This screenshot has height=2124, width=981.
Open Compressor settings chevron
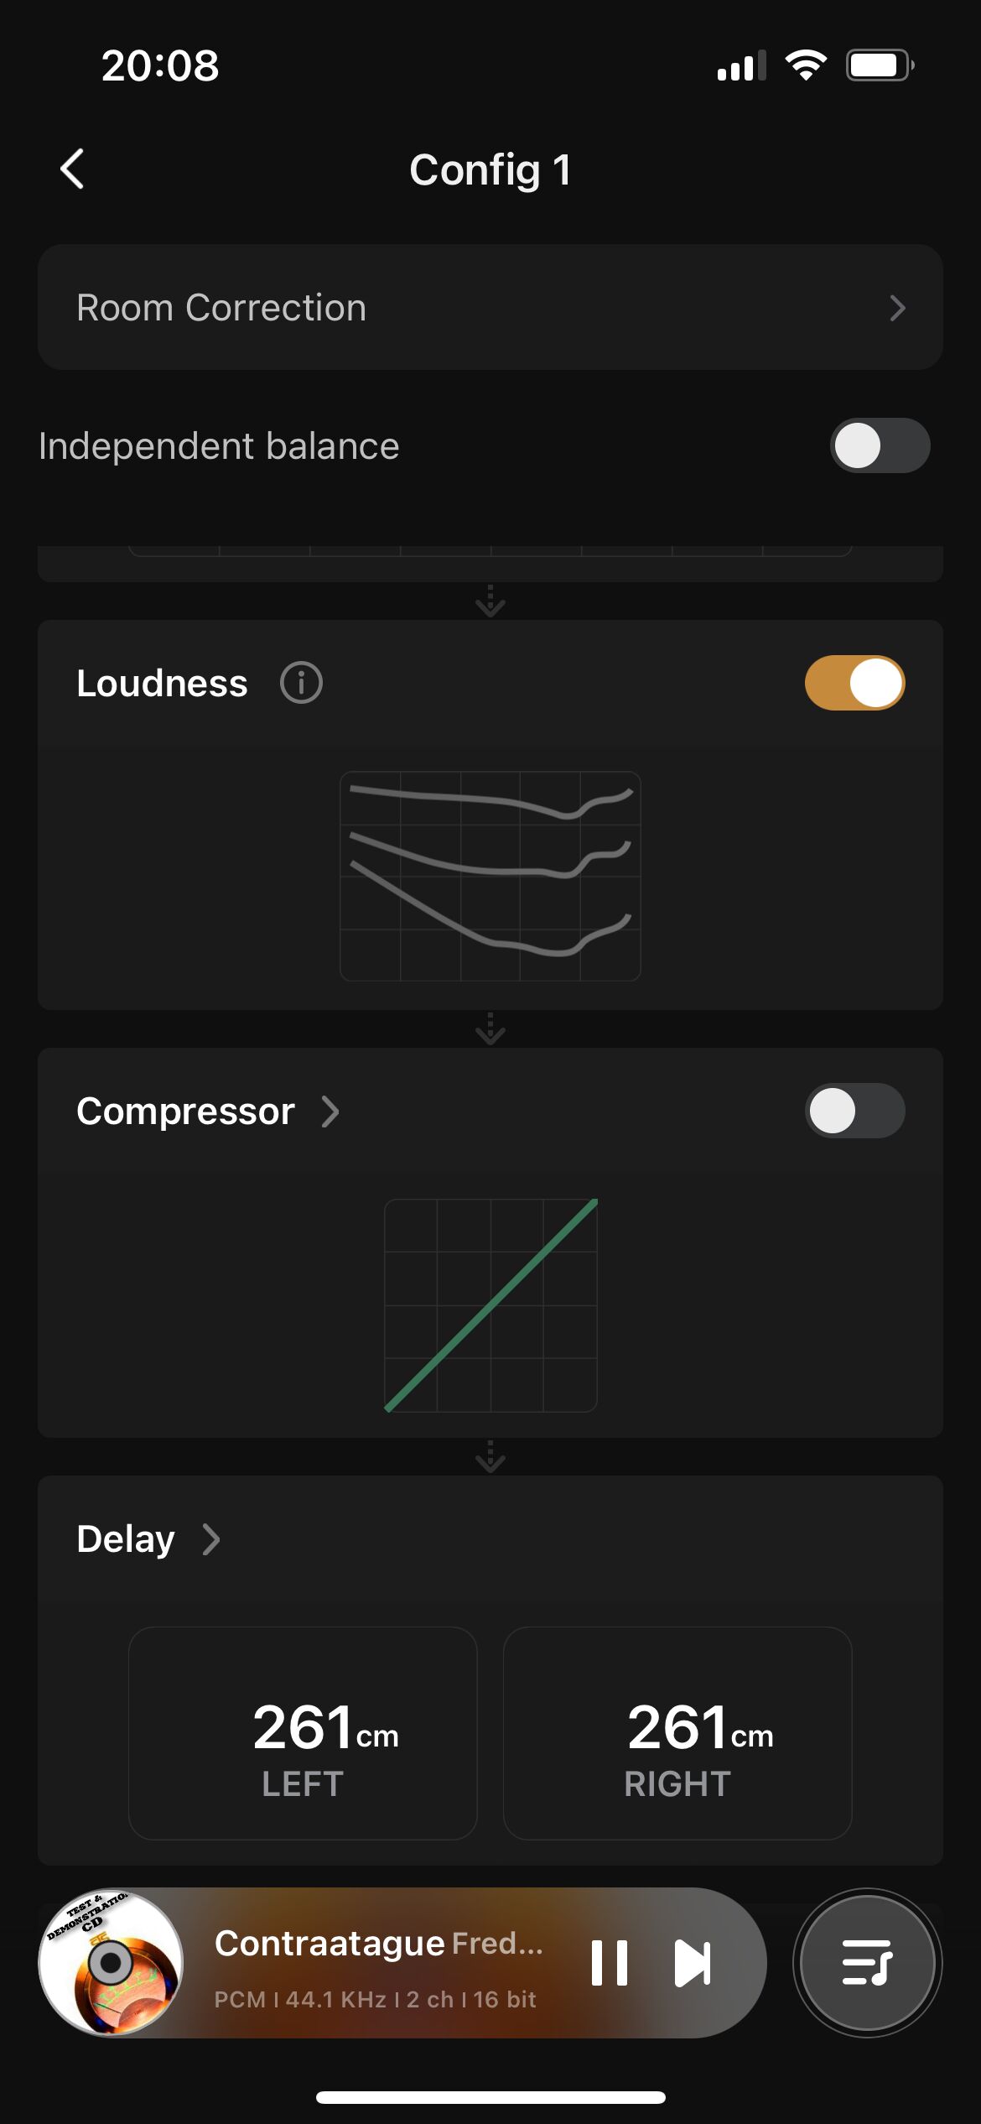point(331,1111)
